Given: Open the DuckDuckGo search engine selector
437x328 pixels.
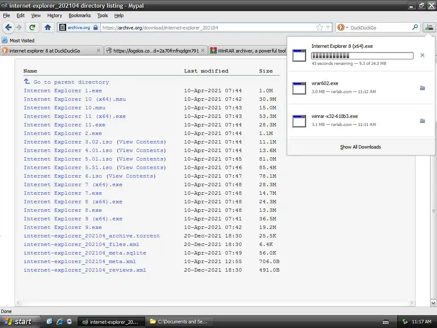Looking at the screenshot, I should click(343, 27).
